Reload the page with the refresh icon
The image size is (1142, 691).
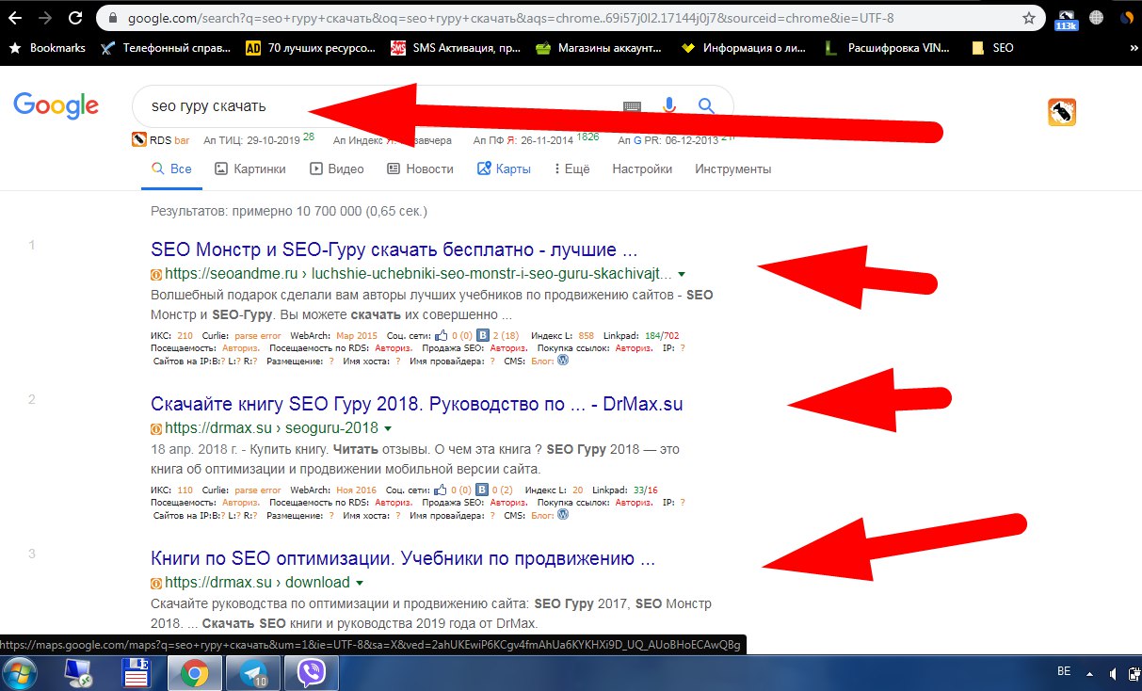point(73,17)
